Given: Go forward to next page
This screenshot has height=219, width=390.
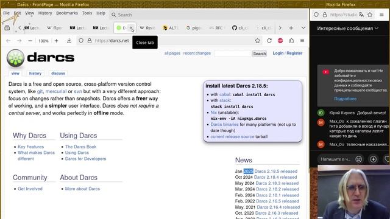Looking at the screenshot, I should click(x=19, y=41).
